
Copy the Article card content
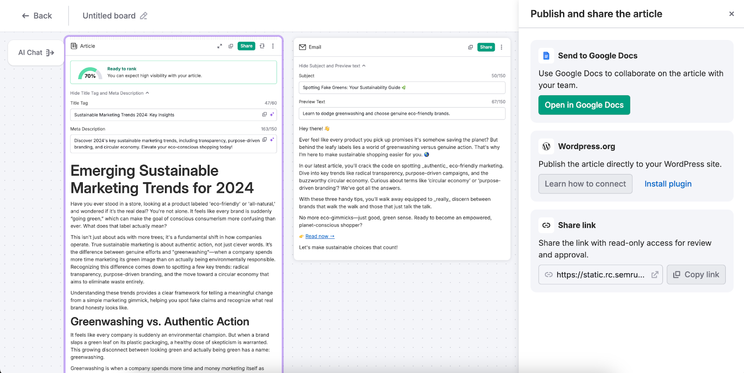(231, 46)
